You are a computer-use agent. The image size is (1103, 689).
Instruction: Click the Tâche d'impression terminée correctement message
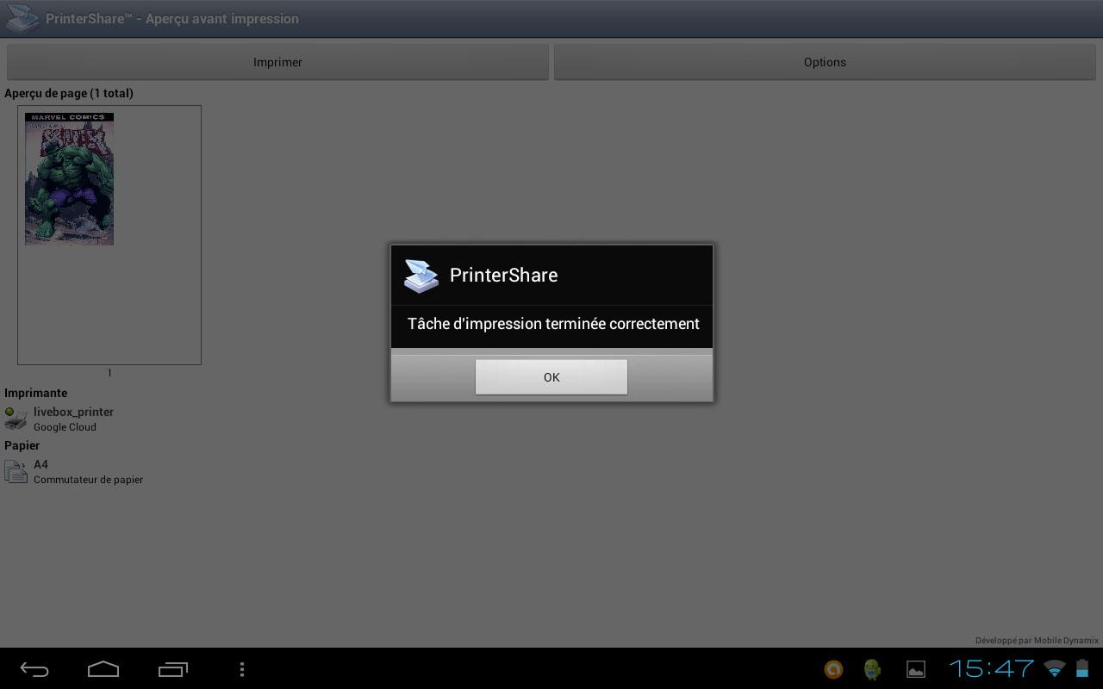553,324
